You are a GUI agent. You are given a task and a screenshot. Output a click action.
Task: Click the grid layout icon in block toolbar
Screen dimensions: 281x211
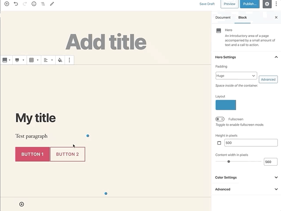click(32, 60)
